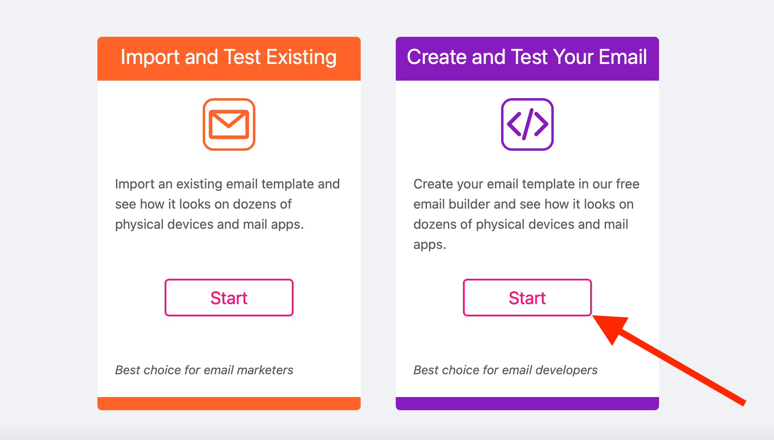This screenshot has width=774, height=440.
Task: Click the purple bar at the Create card's bottom
Action: click(527, 404)
